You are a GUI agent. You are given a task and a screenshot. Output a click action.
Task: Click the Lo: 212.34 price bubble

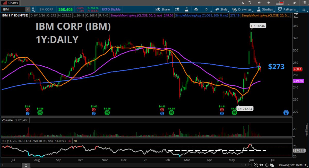[x=245, y=109]
